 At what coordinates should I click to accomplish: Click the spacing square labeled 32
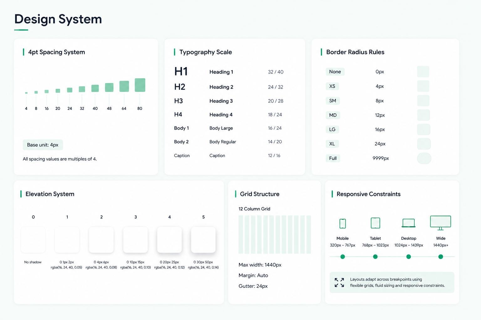tap(82, 89)
